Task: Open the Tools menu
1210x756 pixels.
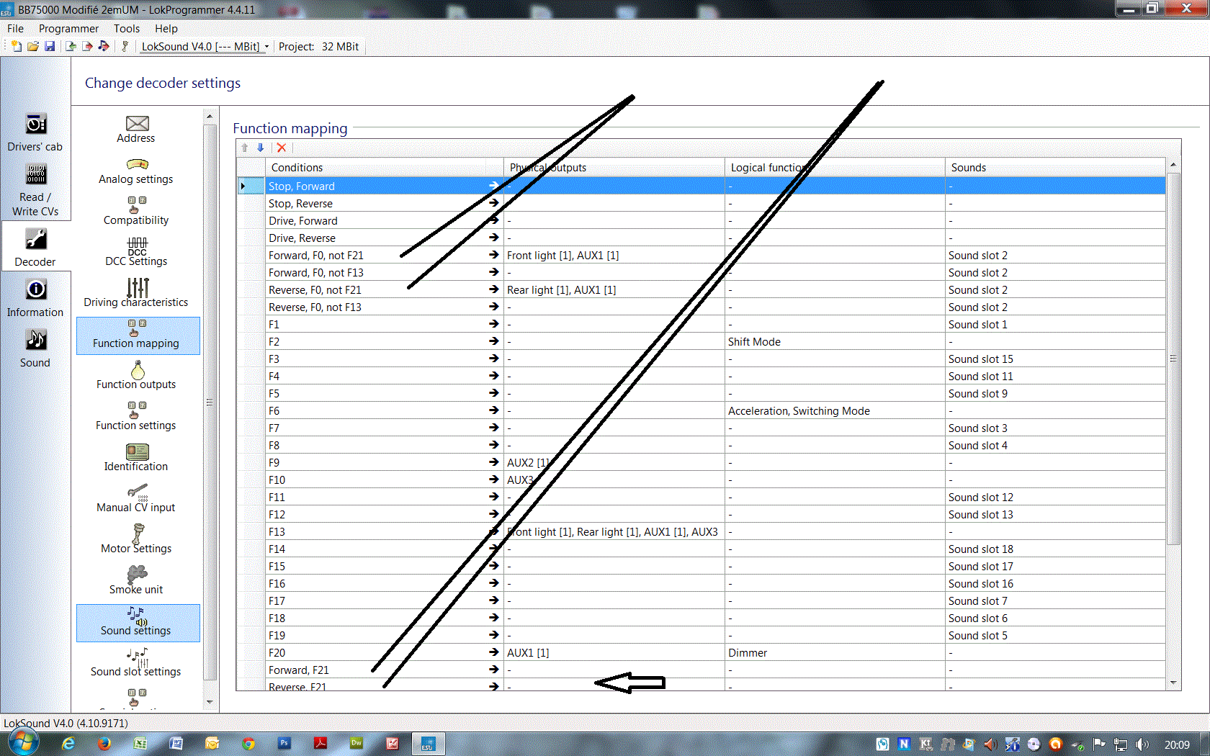Action: point(126,29)
